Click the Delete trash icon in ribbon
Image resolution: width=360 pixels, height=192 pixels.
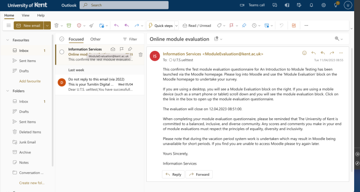(x=56, y=26)
